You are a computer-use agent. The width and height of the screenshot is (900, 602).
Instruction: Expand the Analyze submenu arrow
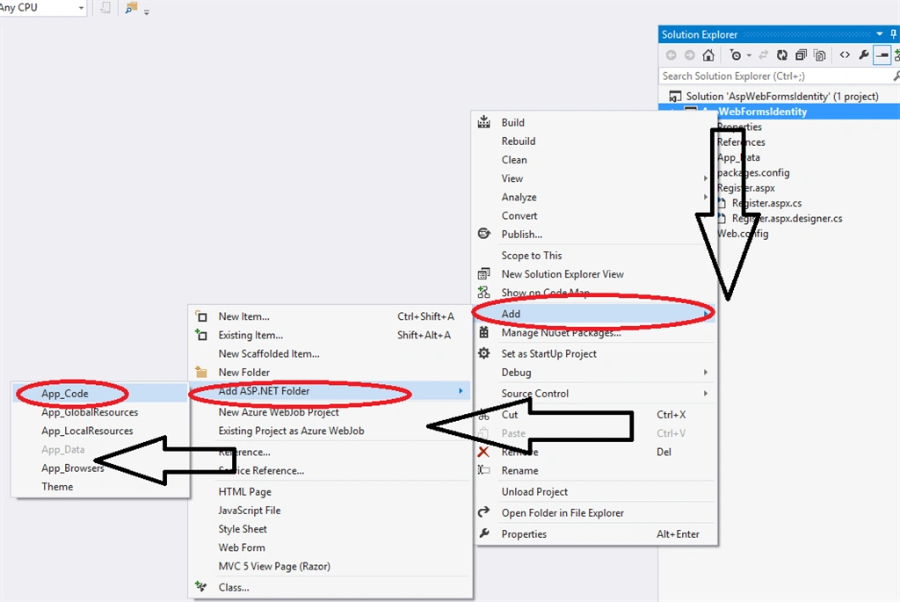click(706, 197)
